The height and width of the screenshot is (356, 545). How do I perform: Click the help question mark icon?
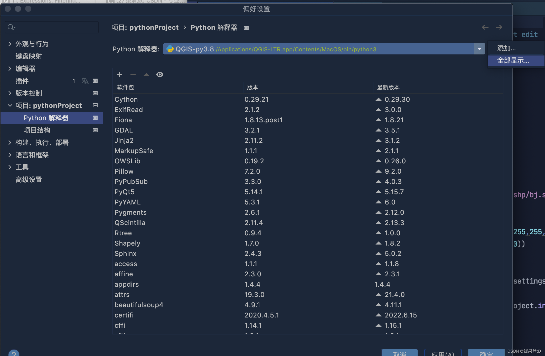point(14,353)
